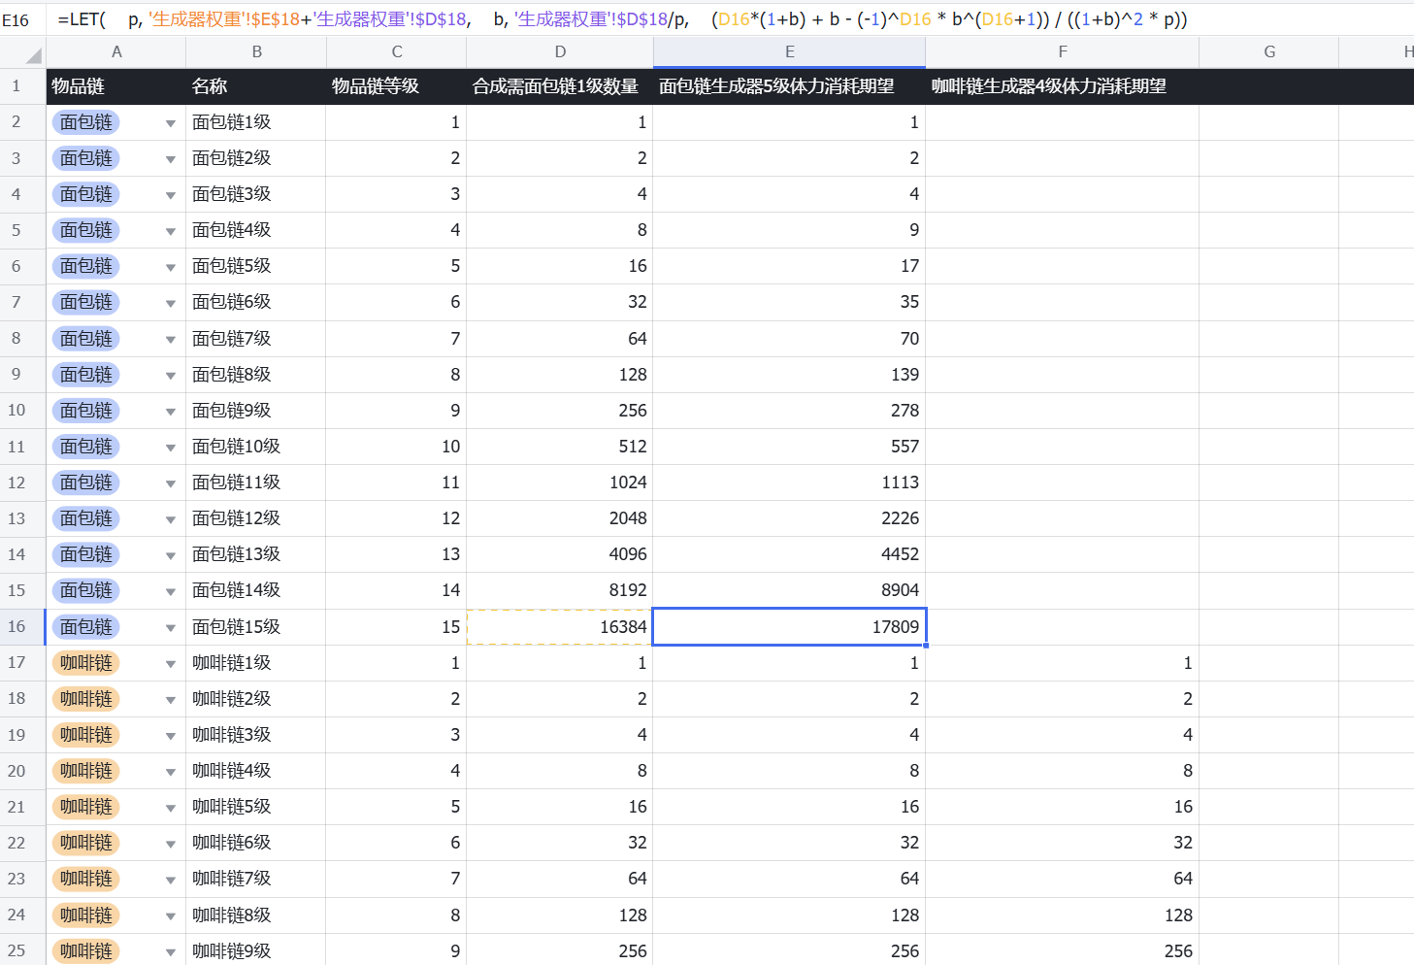Open dropdown arrow in row 17 咖啡链
This screenshot has width=1414, height=965.
pyautogui.click(x=171, y=664)
